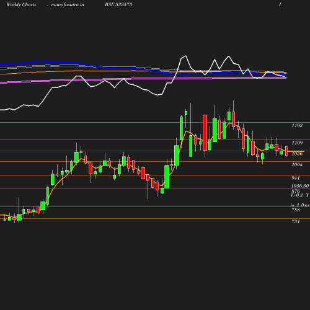Click the 'Weekly Charts' title text
This screenshot has width=310, height=310.
tap(21, 4)
